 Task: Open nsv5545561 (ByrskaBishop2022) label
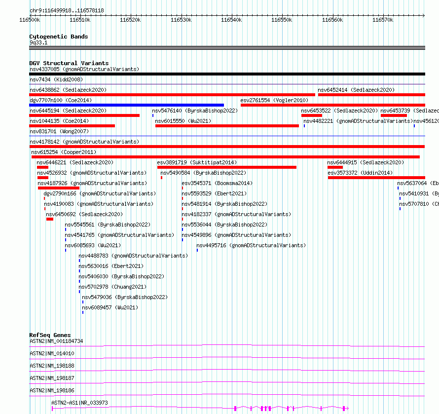pyautogui.click(x=108, y=225)
